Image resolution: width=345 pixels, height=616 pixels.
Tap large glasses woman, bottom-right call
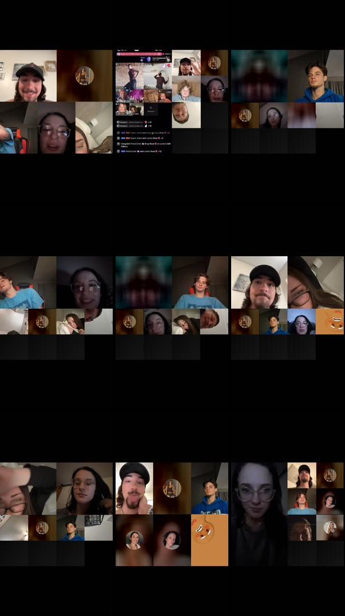tap(259, 514)
